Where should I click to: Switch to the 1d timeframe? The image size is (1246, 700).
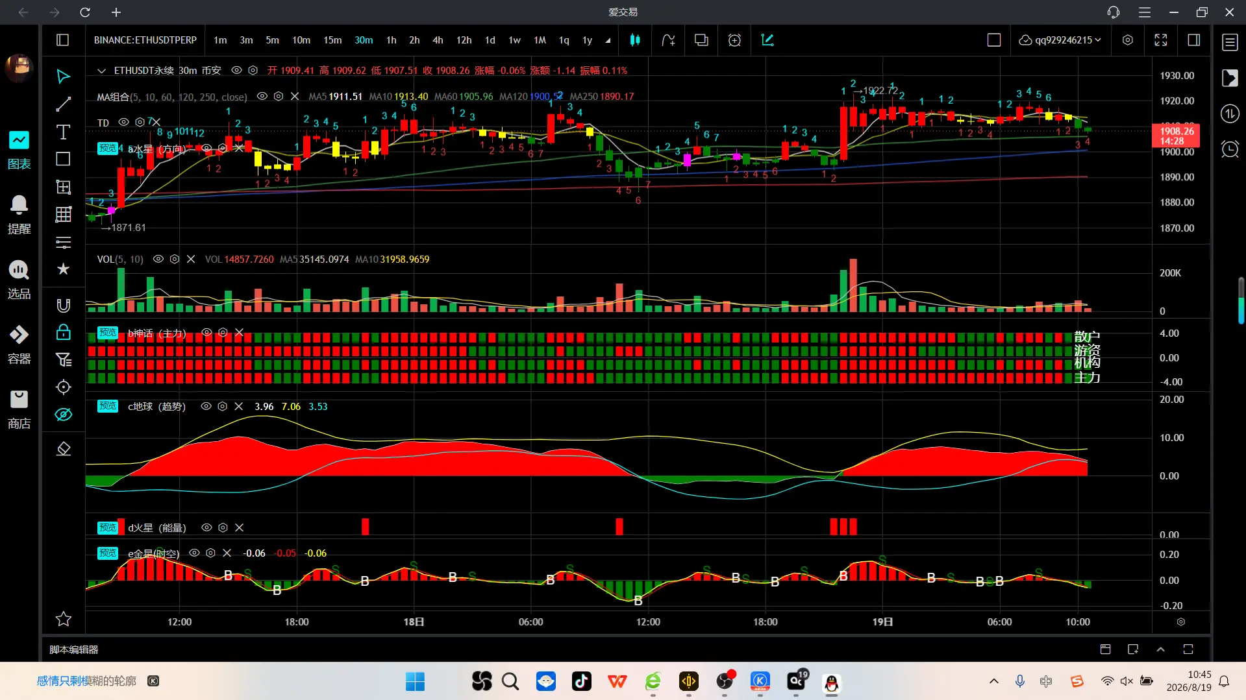(x=490, y=40)
